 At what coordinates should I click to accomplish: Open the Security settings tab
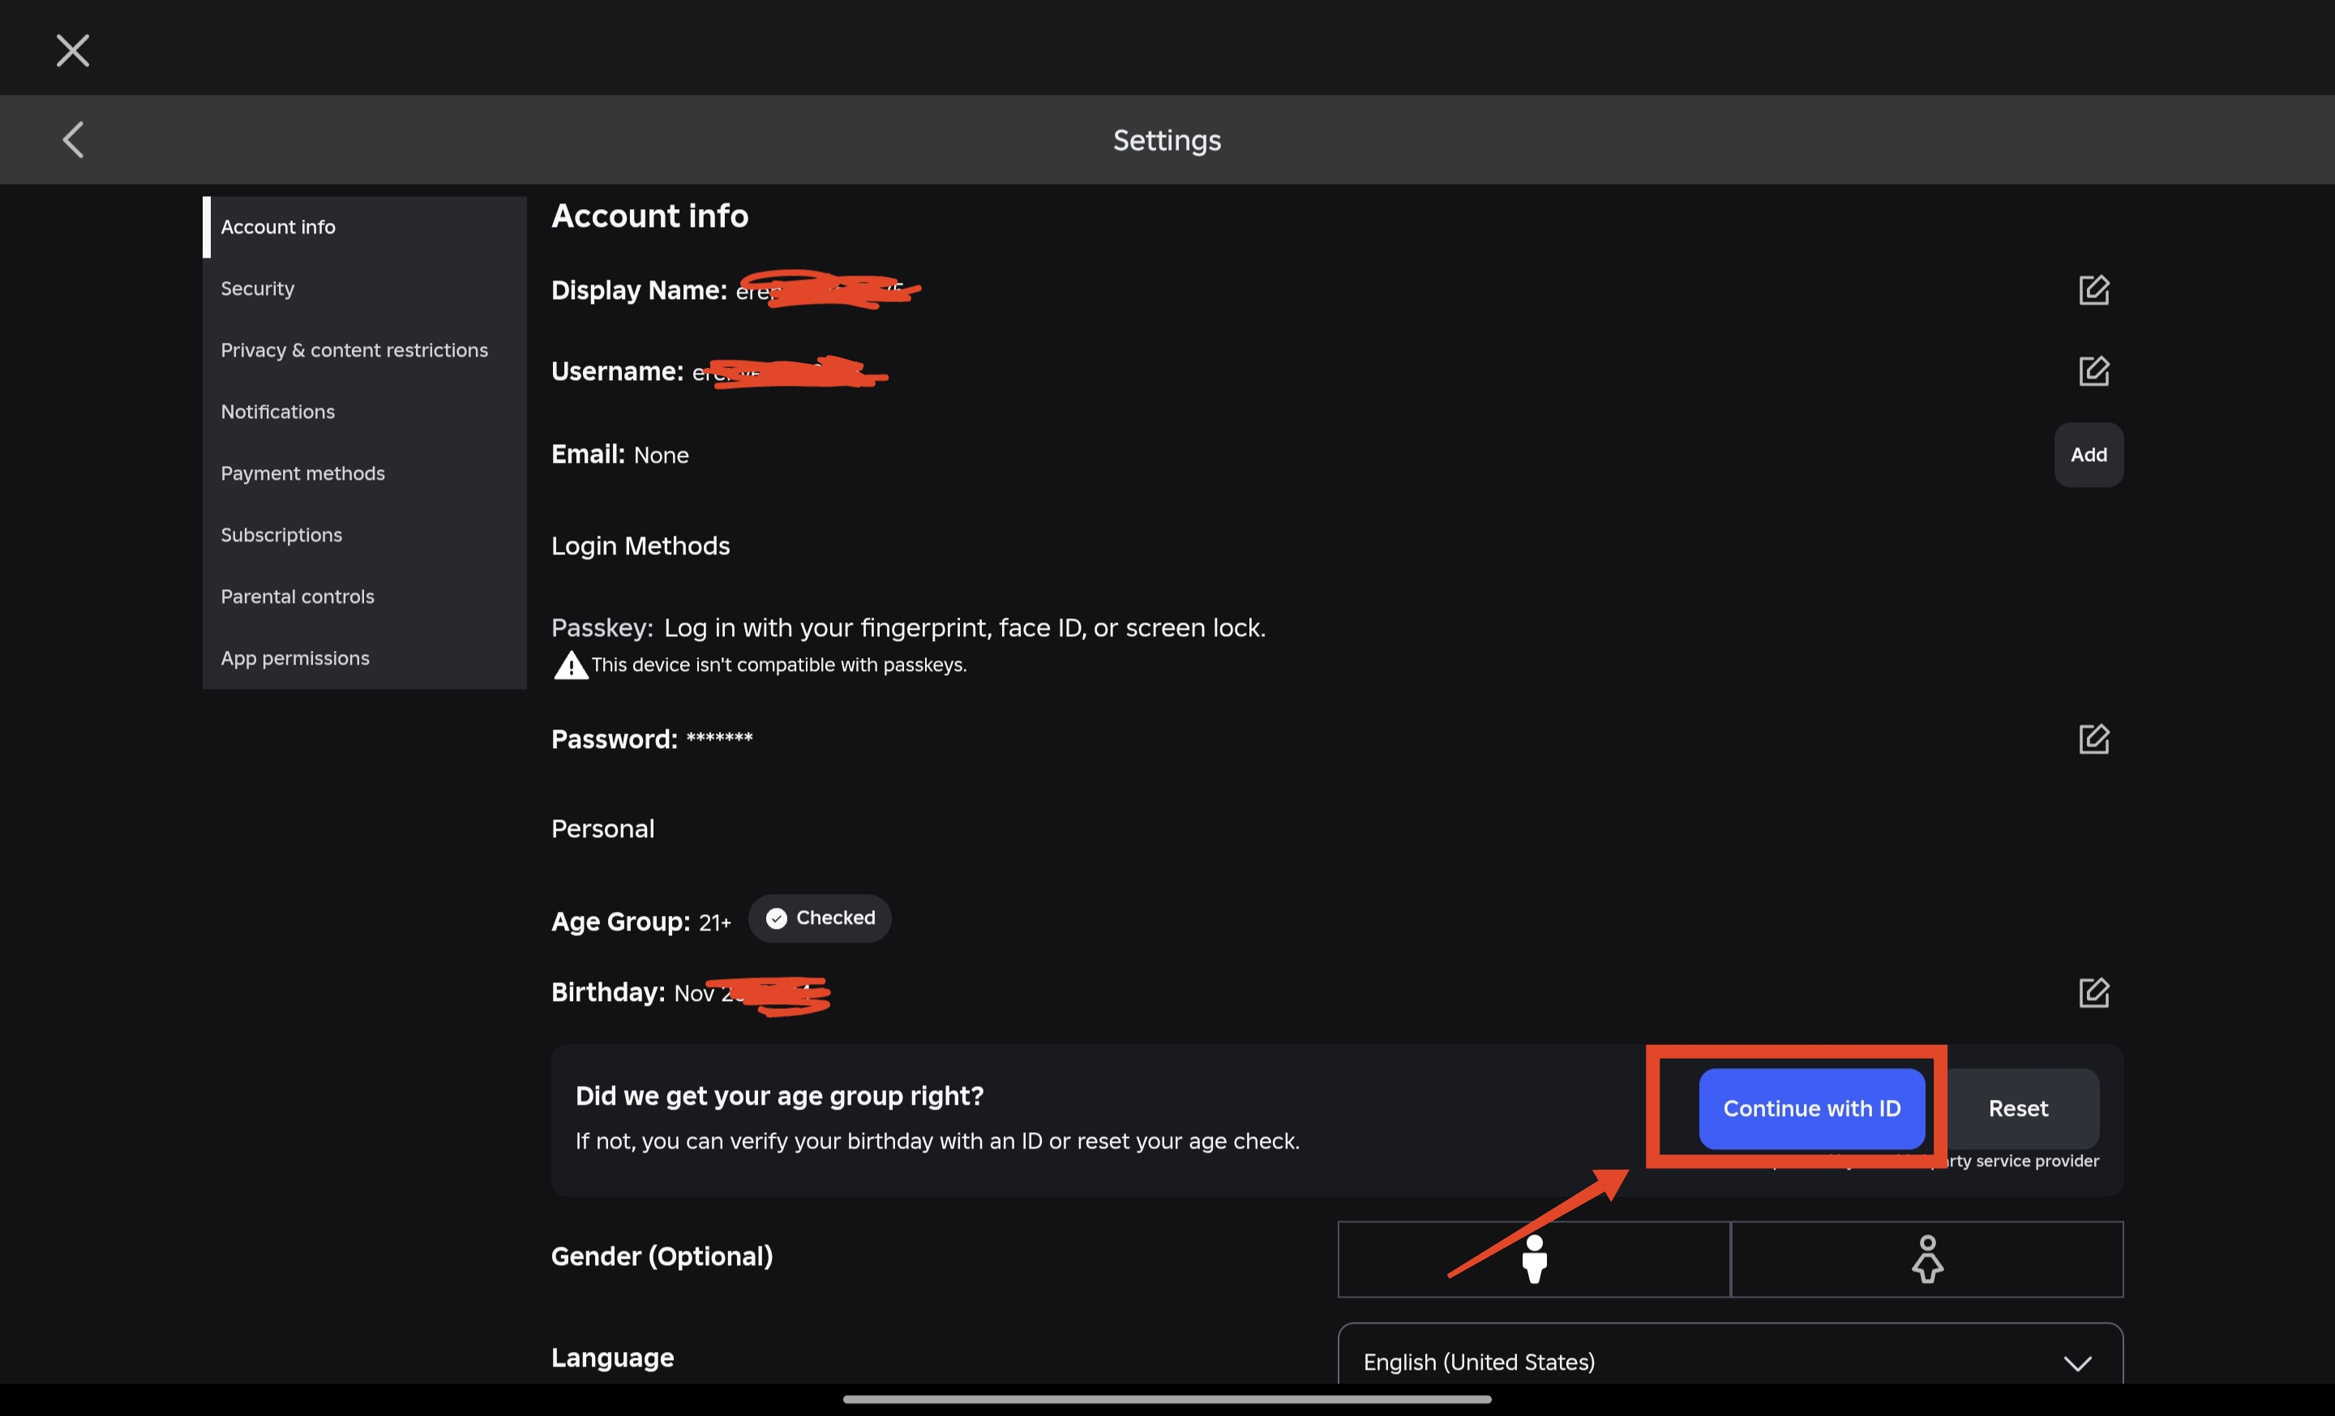coord(365,289)
